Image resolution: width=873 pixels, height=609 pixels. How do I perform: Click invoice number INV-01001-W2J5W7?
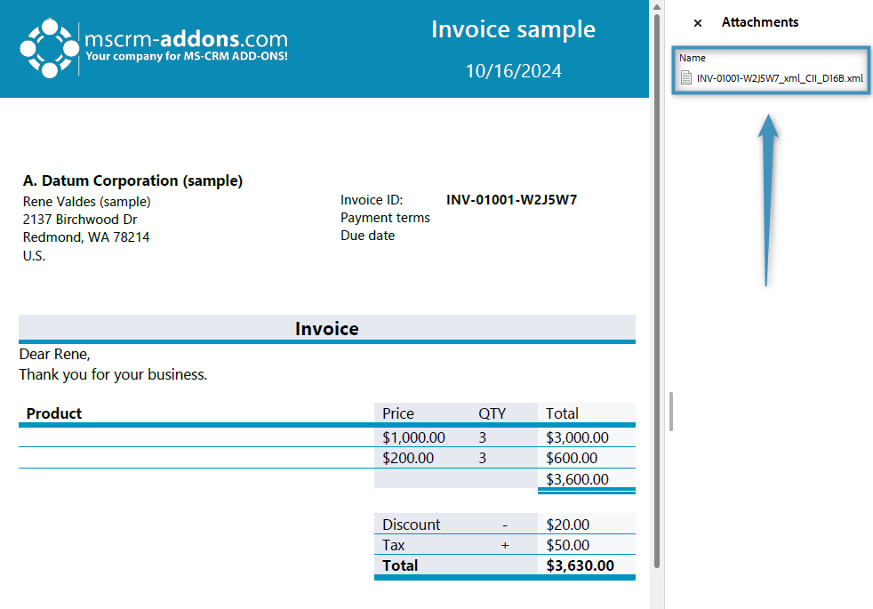512,200
